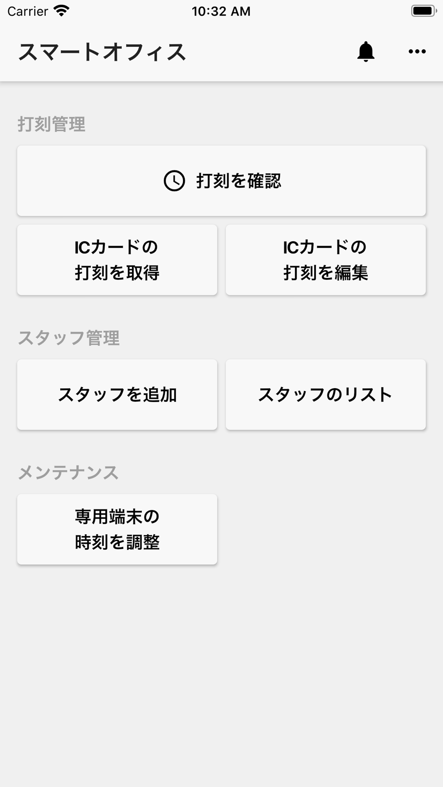Open スタッフのリスト
This screenshot has width=443, height=787.
pyautogui.click(x=326, y=394)
